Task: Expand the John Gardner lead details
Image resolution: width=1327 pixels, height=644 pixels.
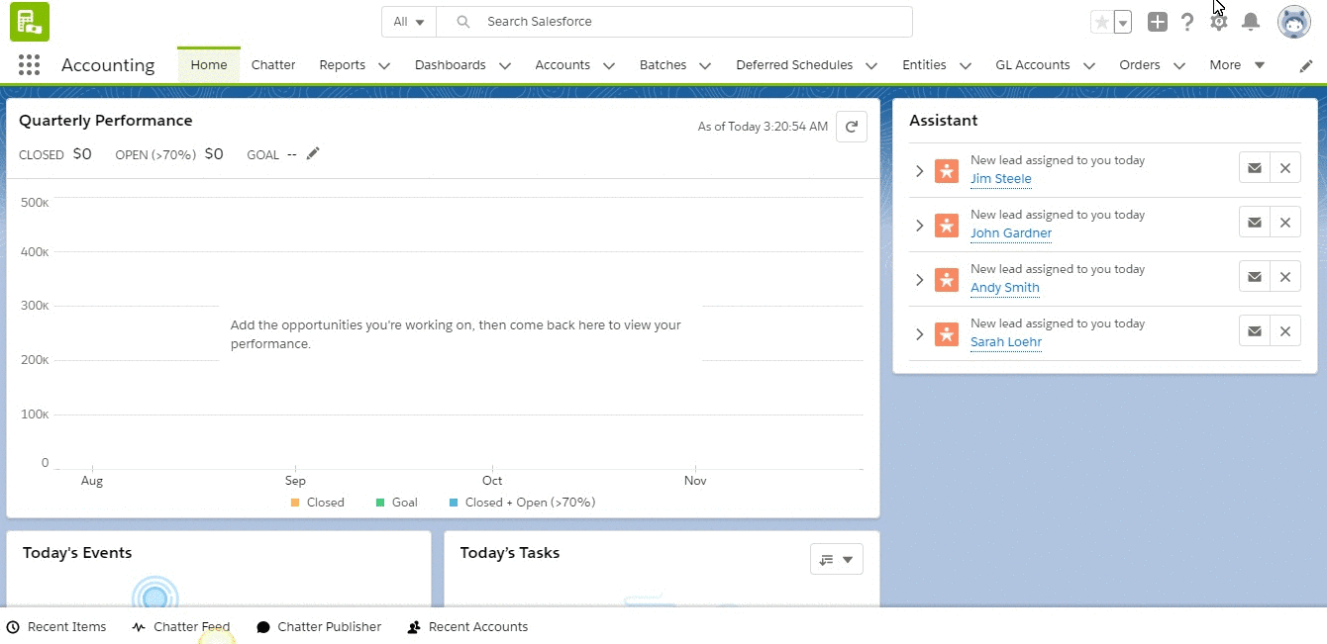Action: pyautogui.click(x=919, y=226)
